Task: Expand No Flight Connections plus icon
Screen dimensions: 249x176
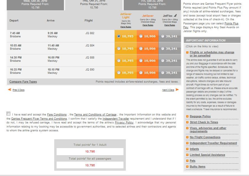Action: coord(187,137)
